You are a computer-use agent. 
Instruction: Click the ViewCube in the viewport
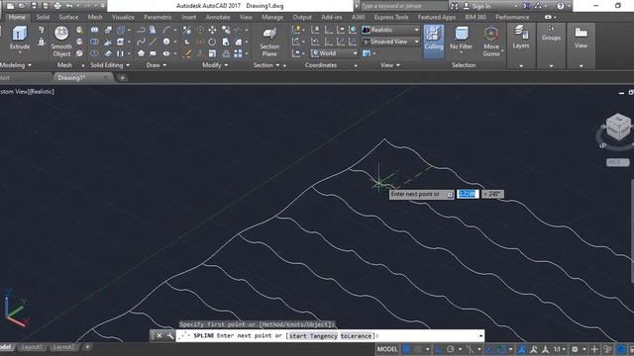coord(618,128)
